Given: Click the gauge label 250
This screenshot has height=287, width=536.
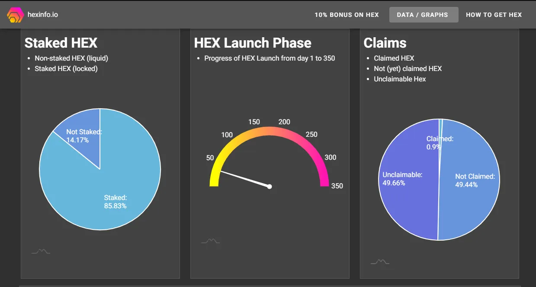Looking at the screenshot, I should tap(311, 134).
